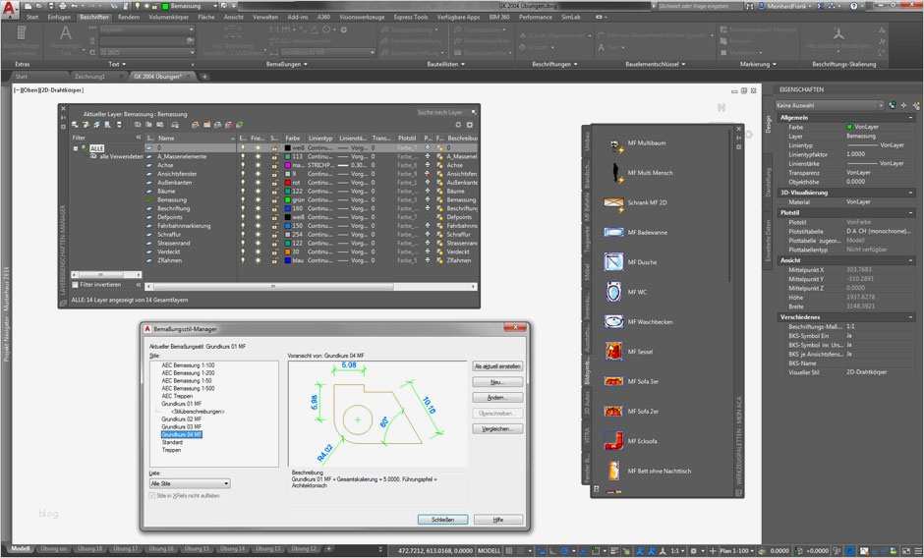The width and height of the screenshot is (924, 558).
Task: Click Ändern... button in dimension style dialog
Action: [x=497, y=398]
